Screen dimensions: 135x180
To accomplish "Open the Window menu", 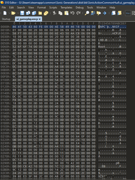I will pos(101,8).
